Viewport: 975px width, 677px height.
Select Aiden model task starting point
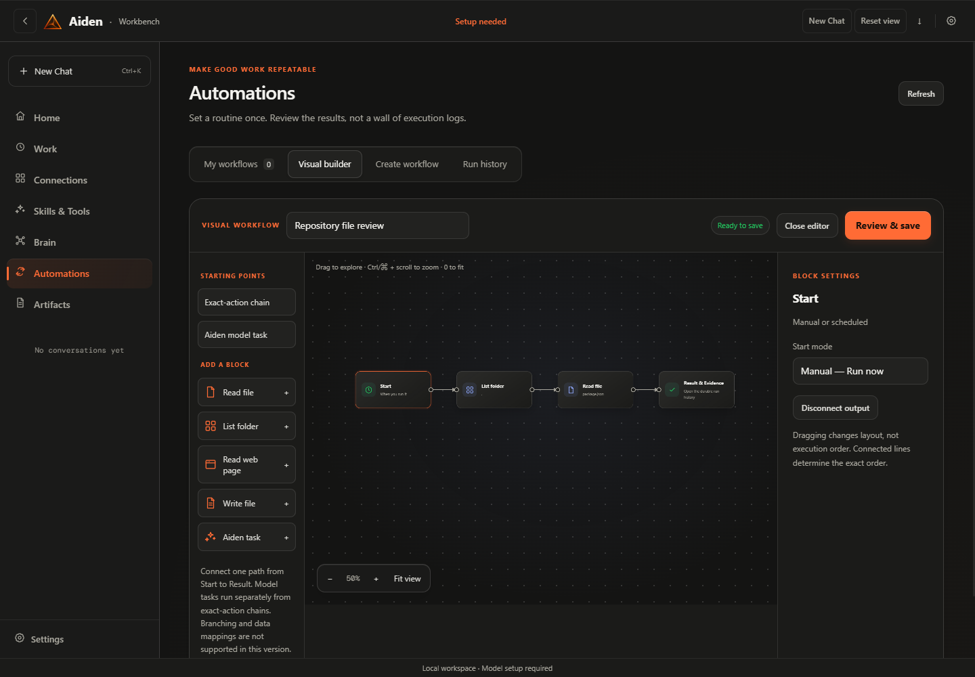point(246,334)
